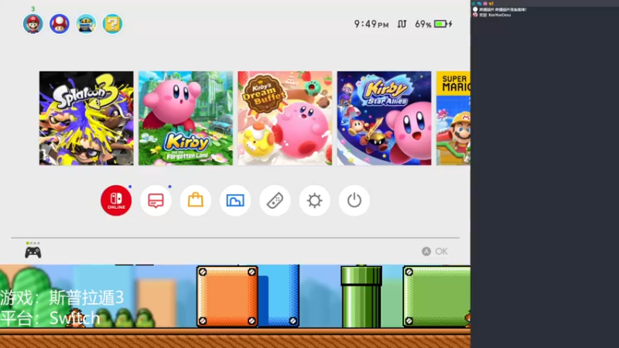This screenshot has height=348, width=619.
Task: Select the question block user profile icon
Action: (112, 24)
